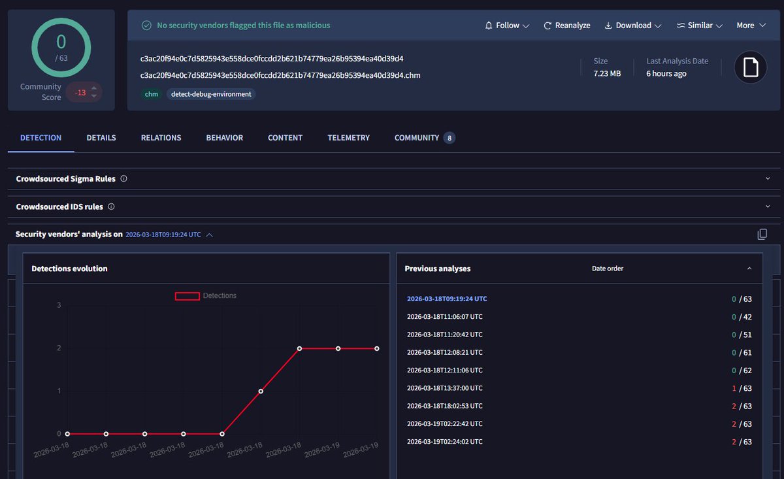Switch to the TELEMETRY tab
The image size is (784, 479).
pyautogui.click(x=349, y=138)
